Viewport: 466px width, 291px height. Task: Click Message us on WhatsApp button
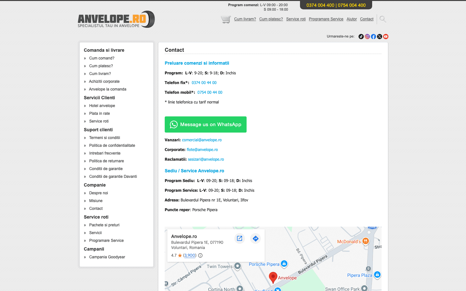coord(205,124)
